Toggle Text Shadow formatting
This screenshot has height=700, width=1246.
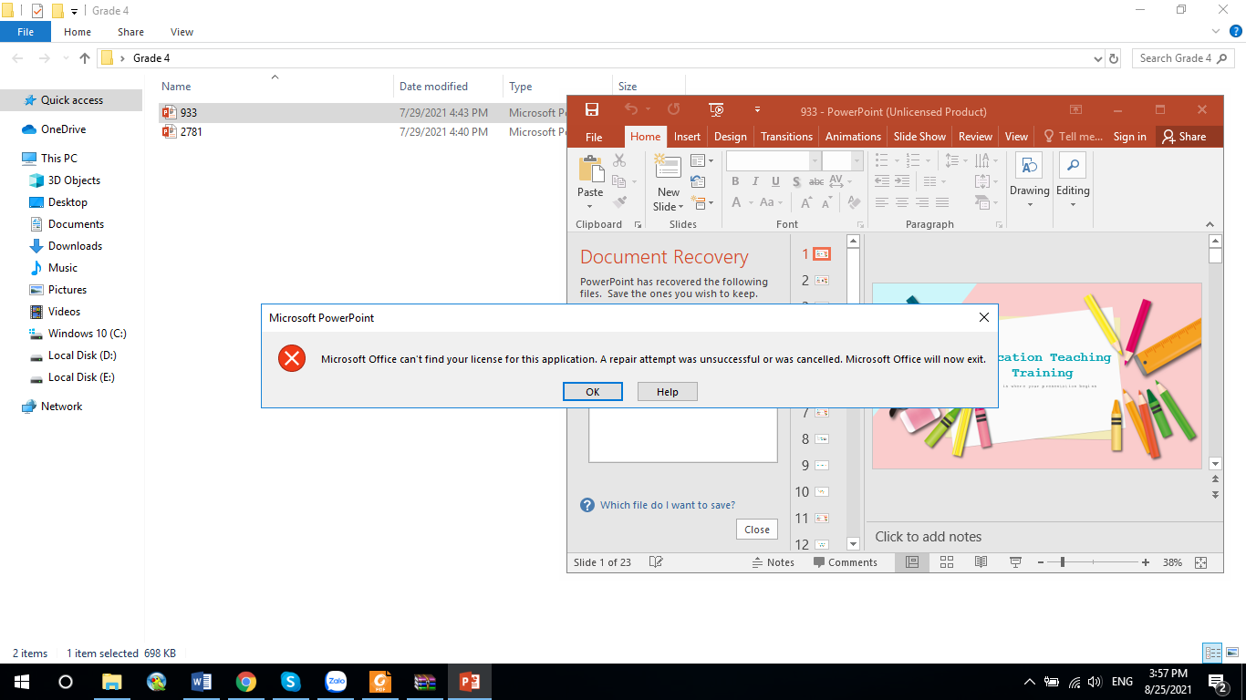796,181
